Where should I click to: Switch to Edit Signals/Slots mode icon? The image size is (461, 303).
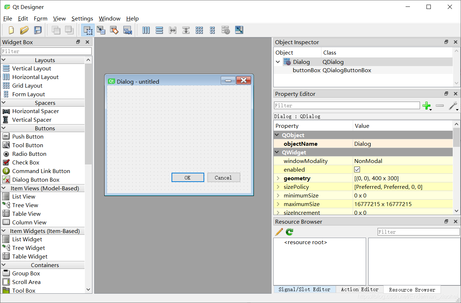(x=101, y=30)
